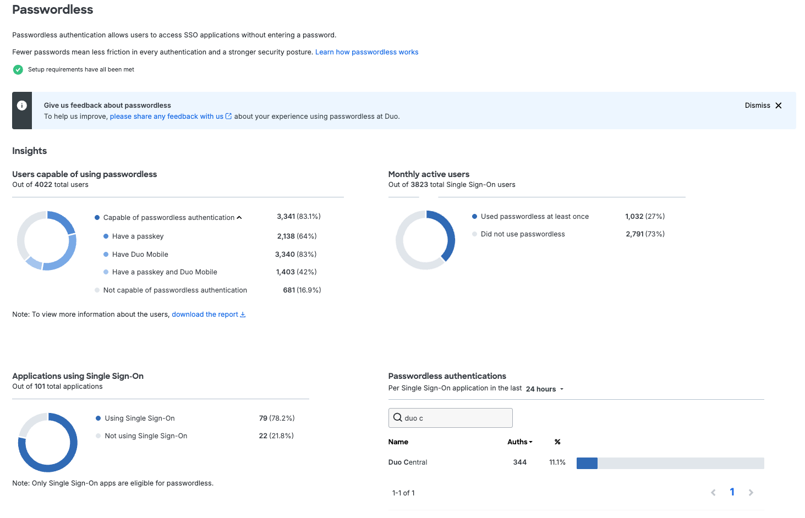Screen dimensions: 805x518
Task: Click the 344 auths value
Action: click(520, 462)
